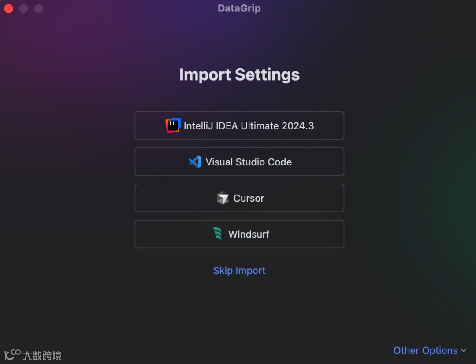Click the Visual Studio Code logo icon
476x364 pixels.
pos(195,162)
